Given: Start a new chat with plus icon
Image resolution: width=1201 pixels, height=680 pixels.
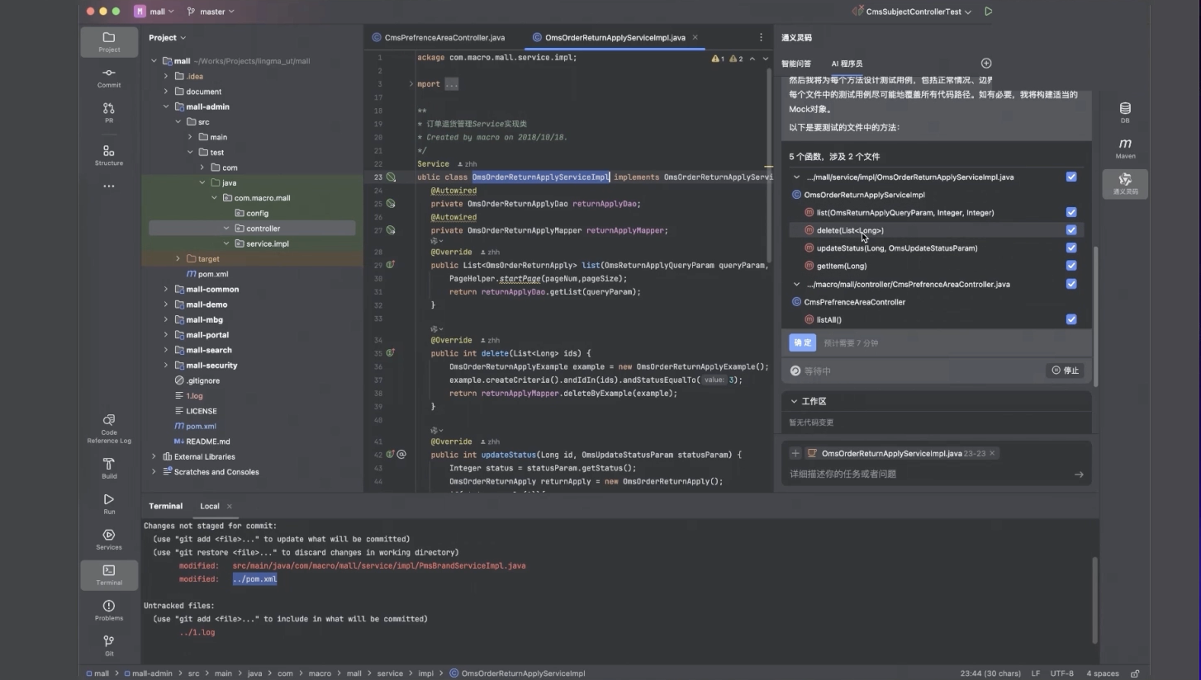Looking at the screenshot, I should (x=985, y=64).
